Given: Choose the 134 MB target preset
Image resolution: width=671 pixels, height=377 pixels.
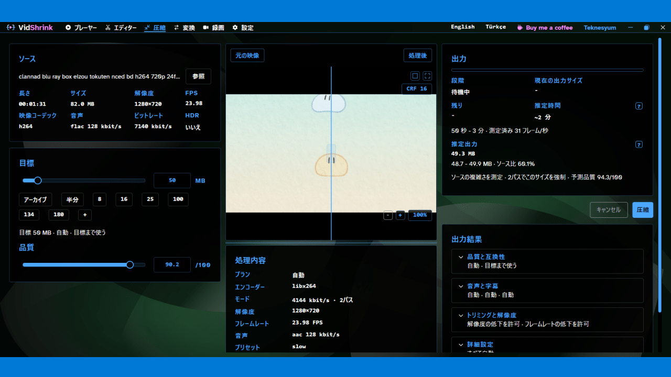Looking at the screenshot, I should point(29,215).
